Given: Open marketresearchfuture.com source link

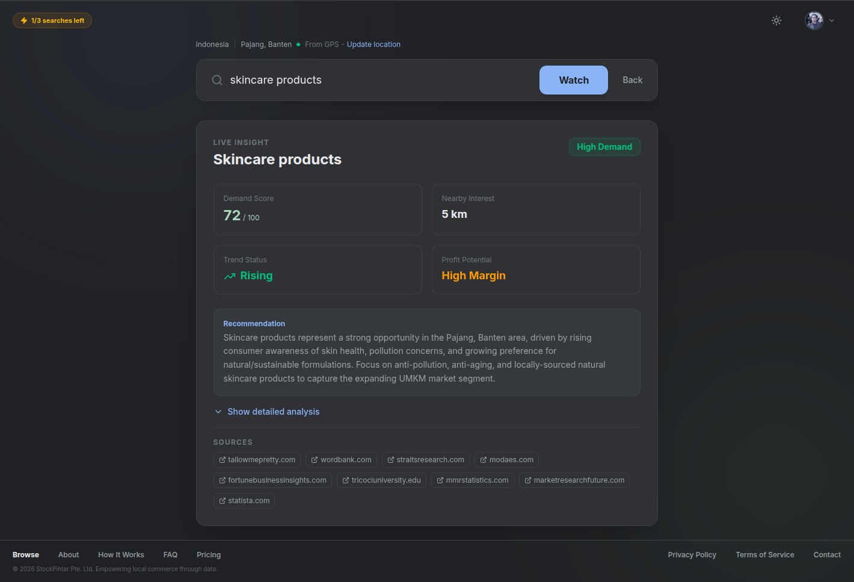Looking at the screenshot, I should [x=574, y=480].
